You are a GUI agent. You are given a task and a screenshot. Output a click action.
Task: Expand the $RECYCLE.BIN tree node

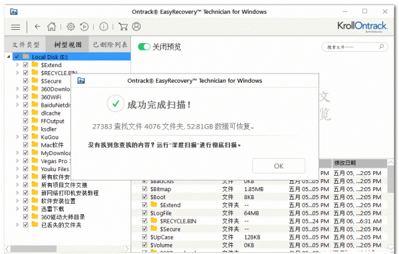[17, 72]
